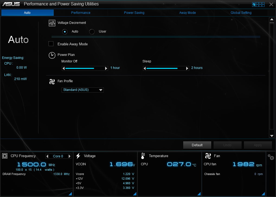
Task: Click the CPU Frequency chip icon
Action: pos(5,156)
